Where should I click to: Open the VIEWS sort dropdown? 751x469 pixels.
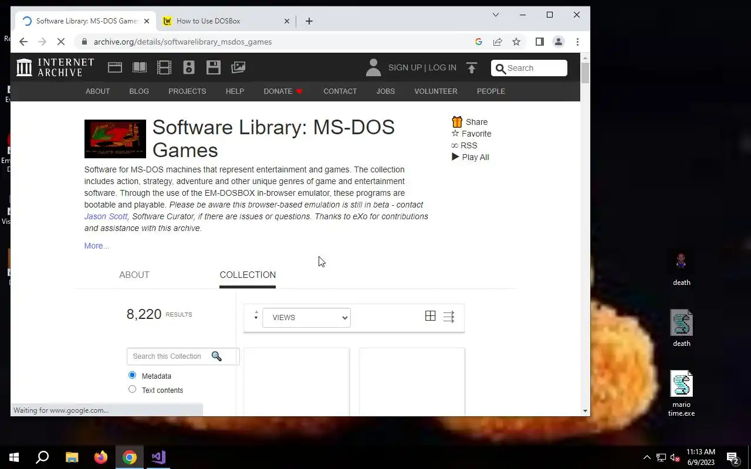pyautogui.click(x=306, y=317)
